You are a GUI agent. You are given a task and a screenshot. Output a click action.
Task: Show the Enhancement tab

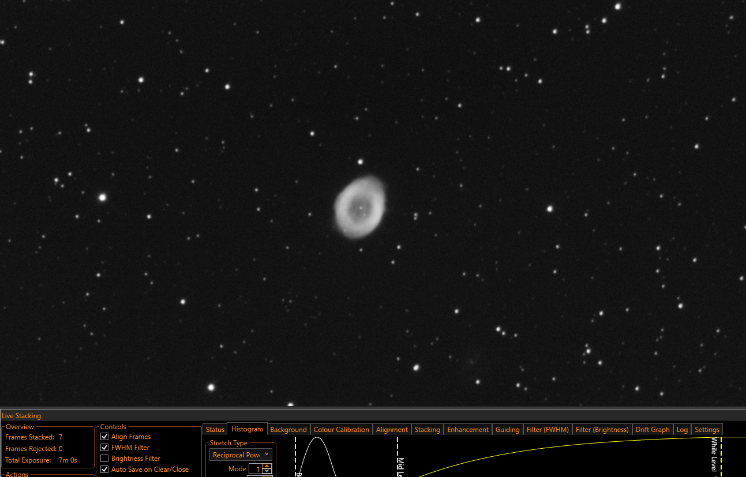coord(468,430)
